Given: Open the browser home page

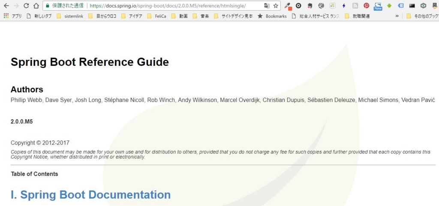Looking at the screenshot, I should coord(36,5).
